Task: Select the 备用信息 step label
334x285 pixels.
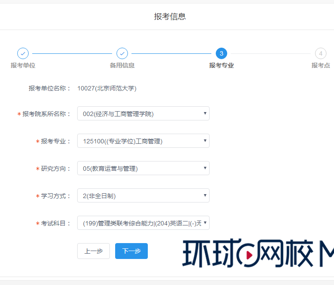Action: tap(122, 65)
